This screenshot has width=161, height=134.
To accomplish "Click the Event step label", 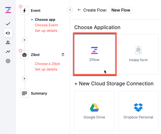I will coord(36,11).
